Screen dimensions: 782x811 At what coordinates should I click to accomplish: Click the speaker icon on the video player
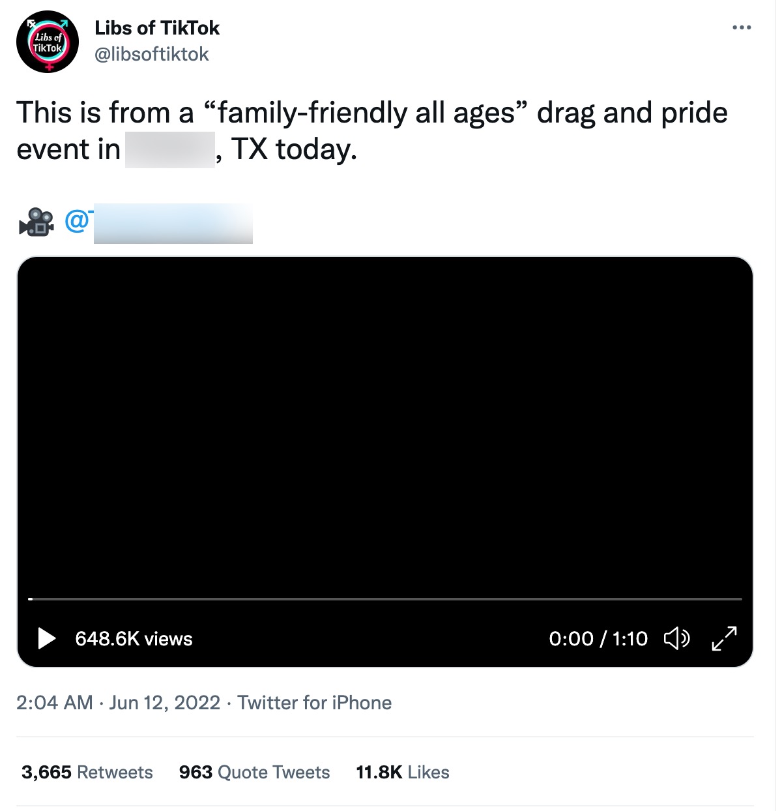click(x=676, y=639)
